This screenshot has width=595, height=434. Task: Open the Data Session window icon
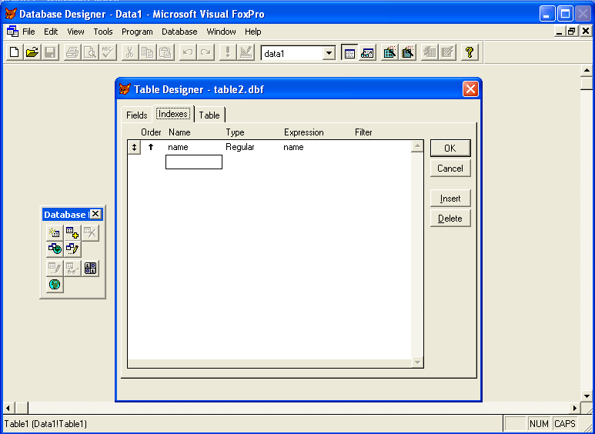pos(367,52)
